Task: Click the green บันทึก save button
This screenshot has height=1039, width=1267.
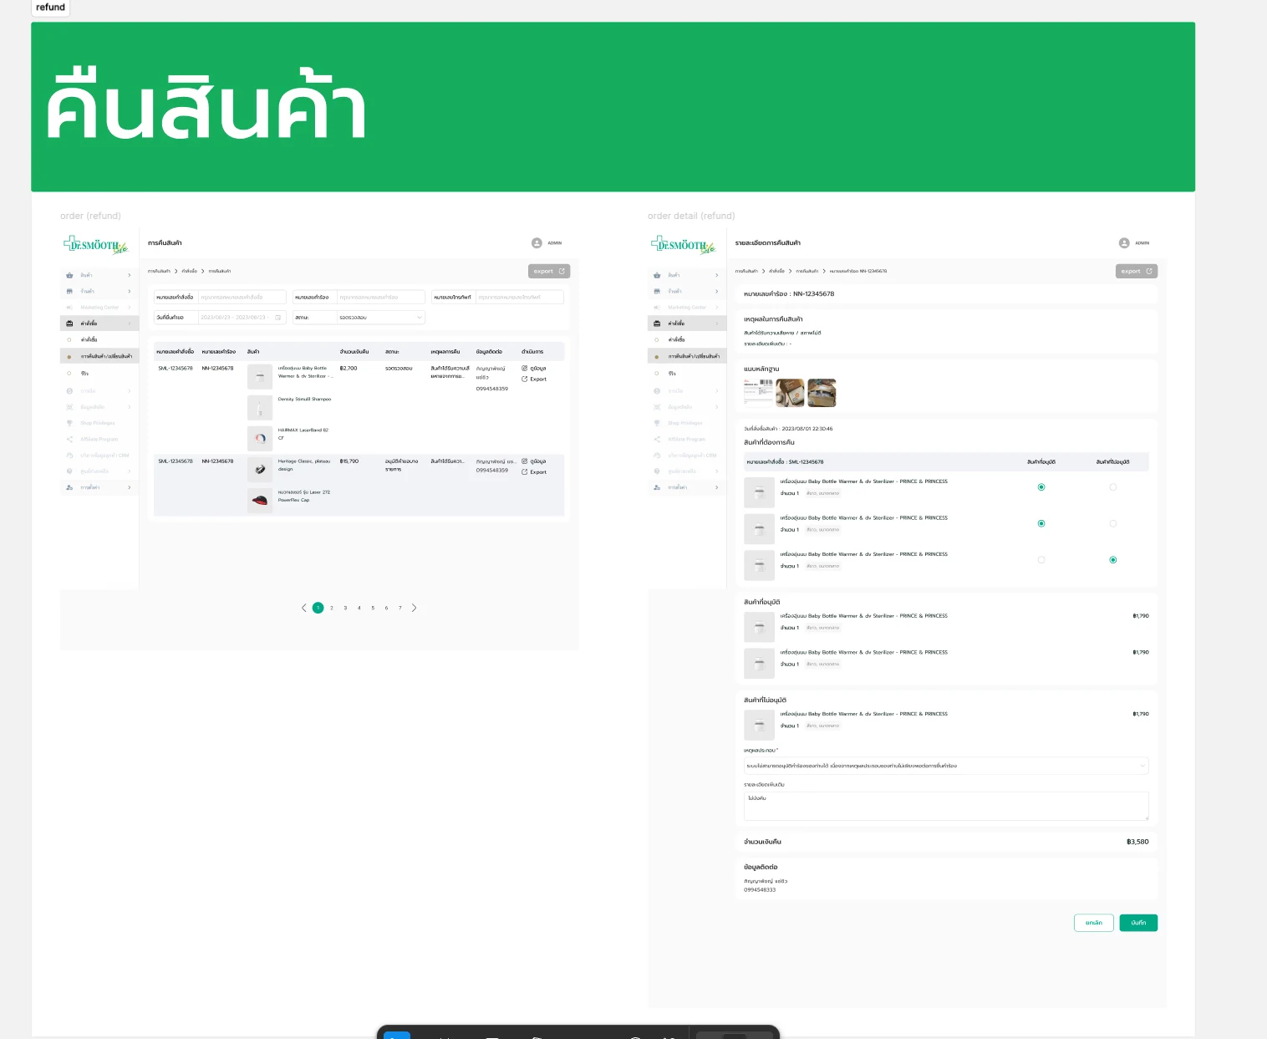Action: point(1138,923)
